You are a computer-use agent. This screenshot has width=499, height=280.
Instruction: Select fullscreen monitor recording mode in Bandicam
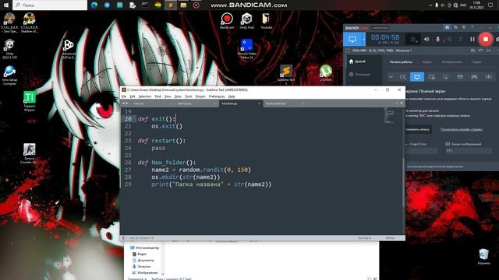pos(417,77)
